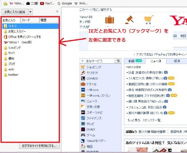Open the きっず版 link

85,22
